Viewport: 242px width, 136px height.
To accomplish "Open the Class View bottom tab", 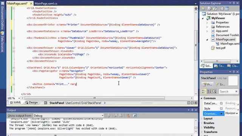I will click(233, 66).
